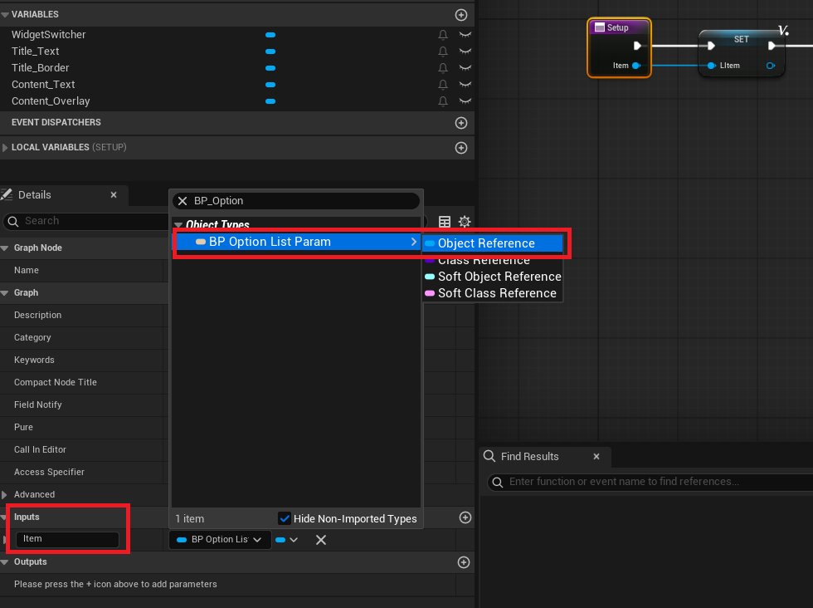
Task: Open Details property matrix table icon
Action: [445, 222]
